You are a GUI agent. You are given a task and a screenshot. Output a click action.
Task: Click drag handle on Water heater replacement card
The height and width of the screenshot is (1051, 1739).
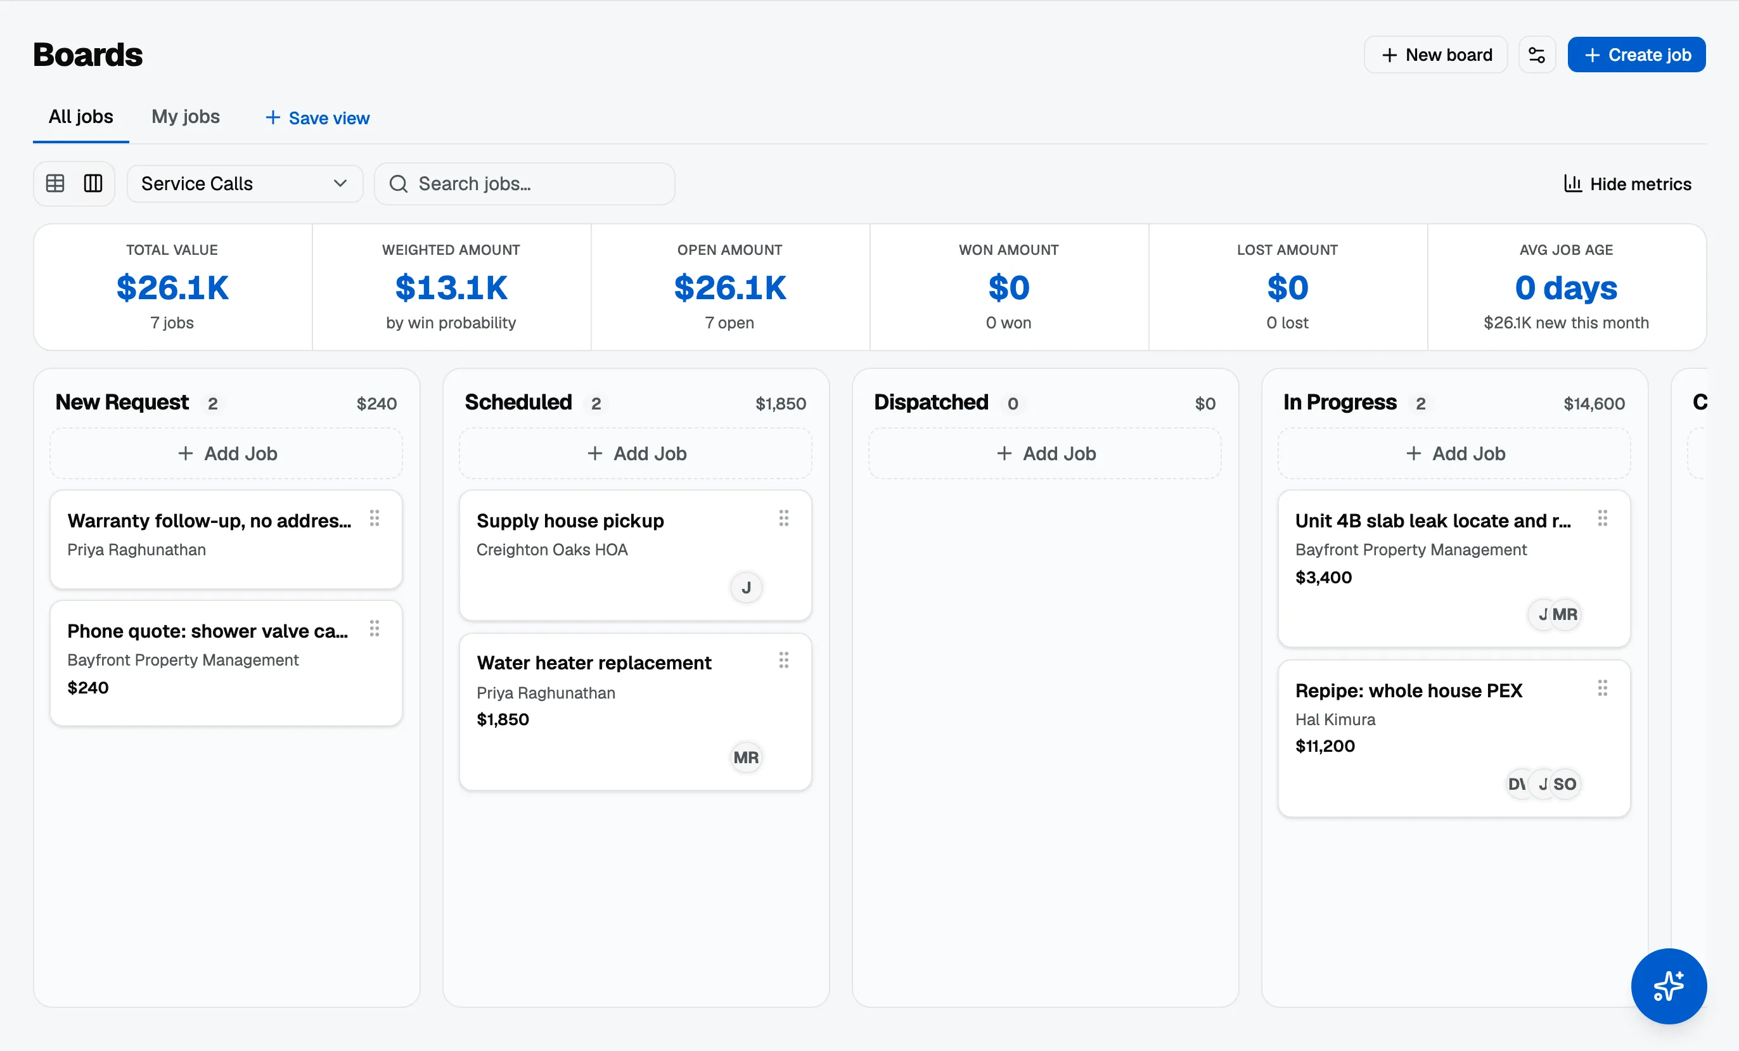pos(783,661)
